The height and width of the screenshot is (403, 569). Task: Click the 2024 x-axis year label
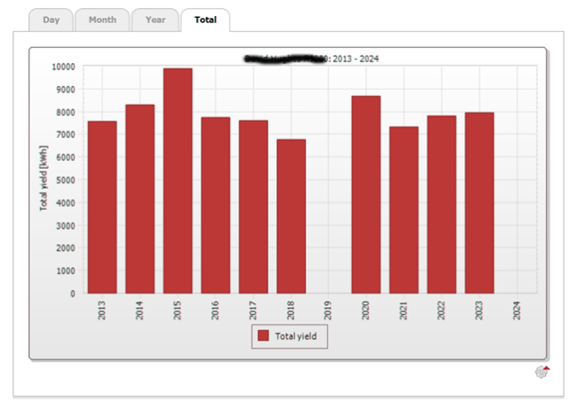pos(517,310)
